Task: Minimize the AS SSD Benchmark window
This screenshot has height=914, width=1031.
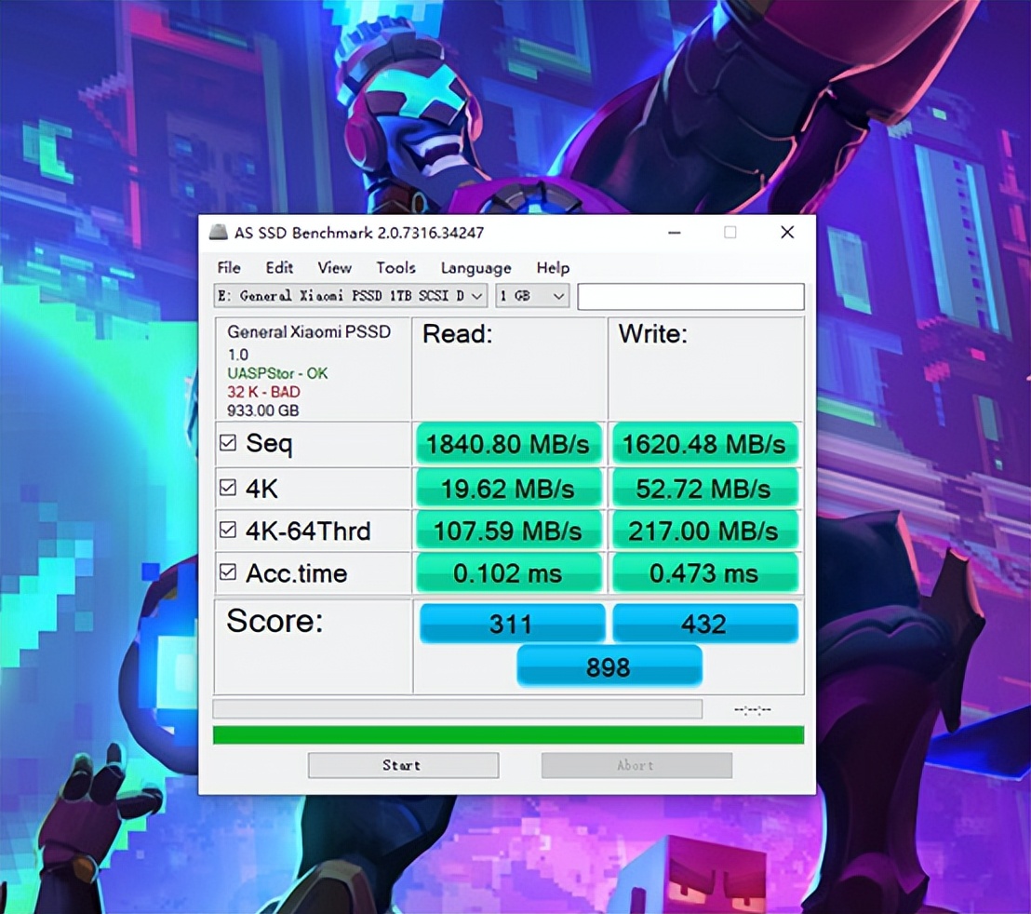Action: pyautogui.click(x=674, y=233)
